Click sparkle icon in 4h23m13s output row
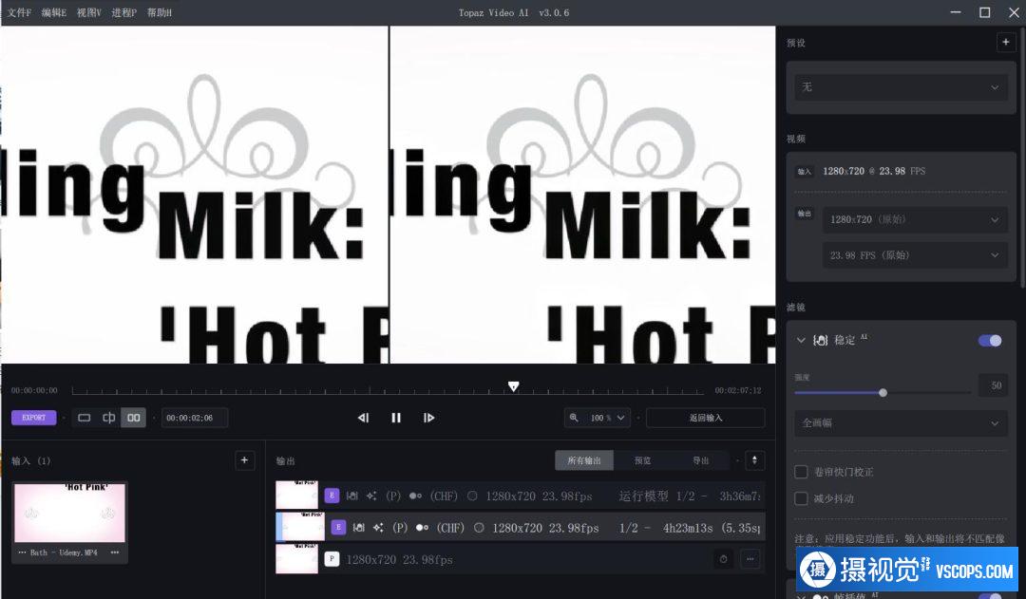 tap(378, 528)
